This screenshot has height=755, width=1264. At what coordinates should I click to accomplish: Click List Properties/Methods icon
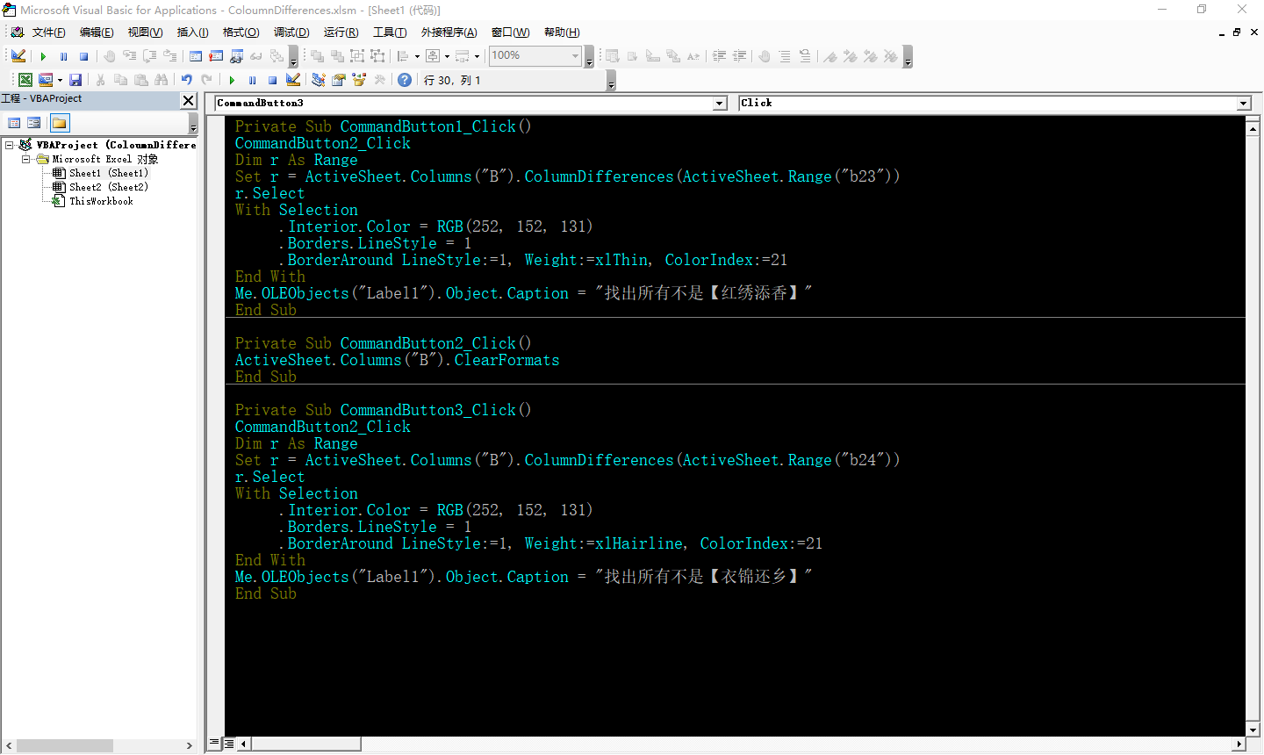pyautogui.click(x=612, y=56)
